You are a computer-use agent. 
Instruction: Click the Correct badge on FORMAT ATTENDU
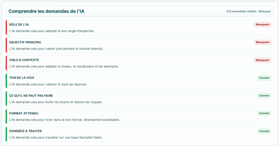[x=264, y=113]
